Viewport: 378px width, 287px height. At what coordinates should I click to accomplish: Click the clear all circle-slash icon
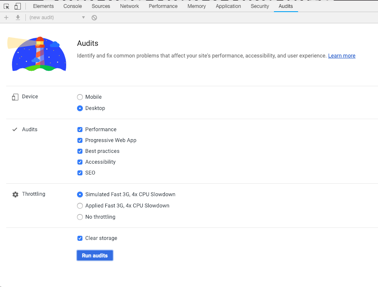[x=94, y=17]
